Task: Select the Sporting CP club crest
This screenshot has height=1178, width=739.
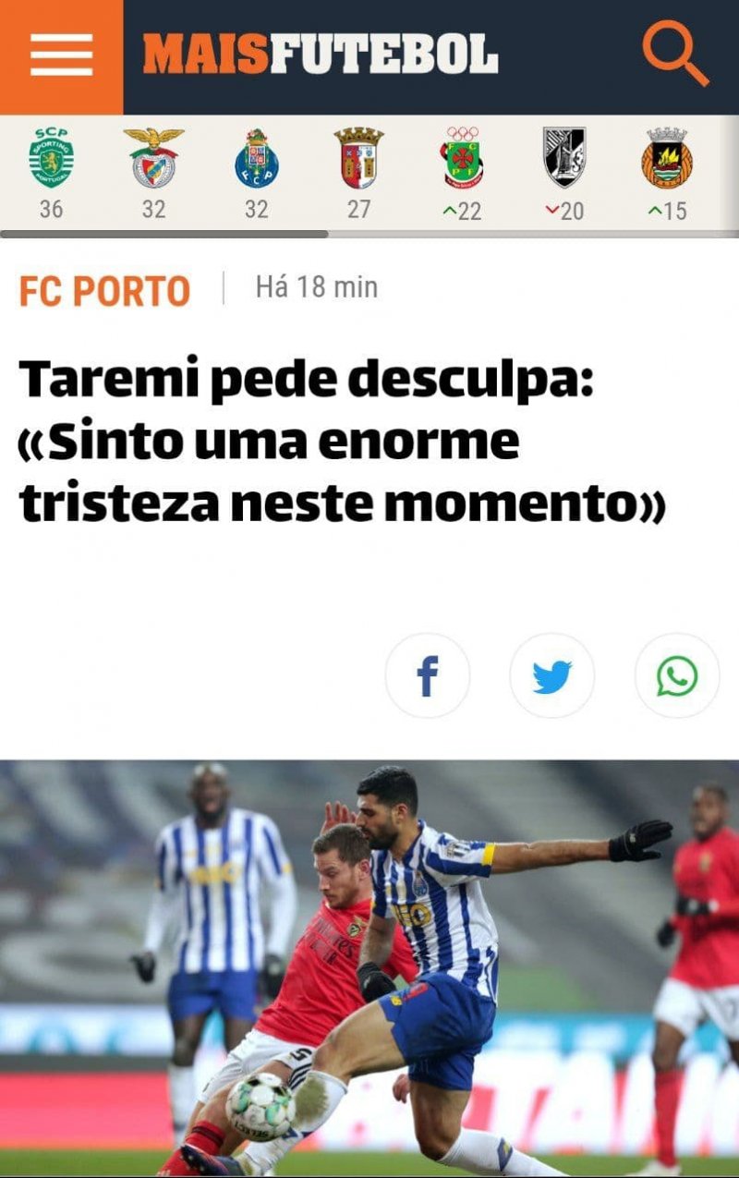Action: point(51,159)
